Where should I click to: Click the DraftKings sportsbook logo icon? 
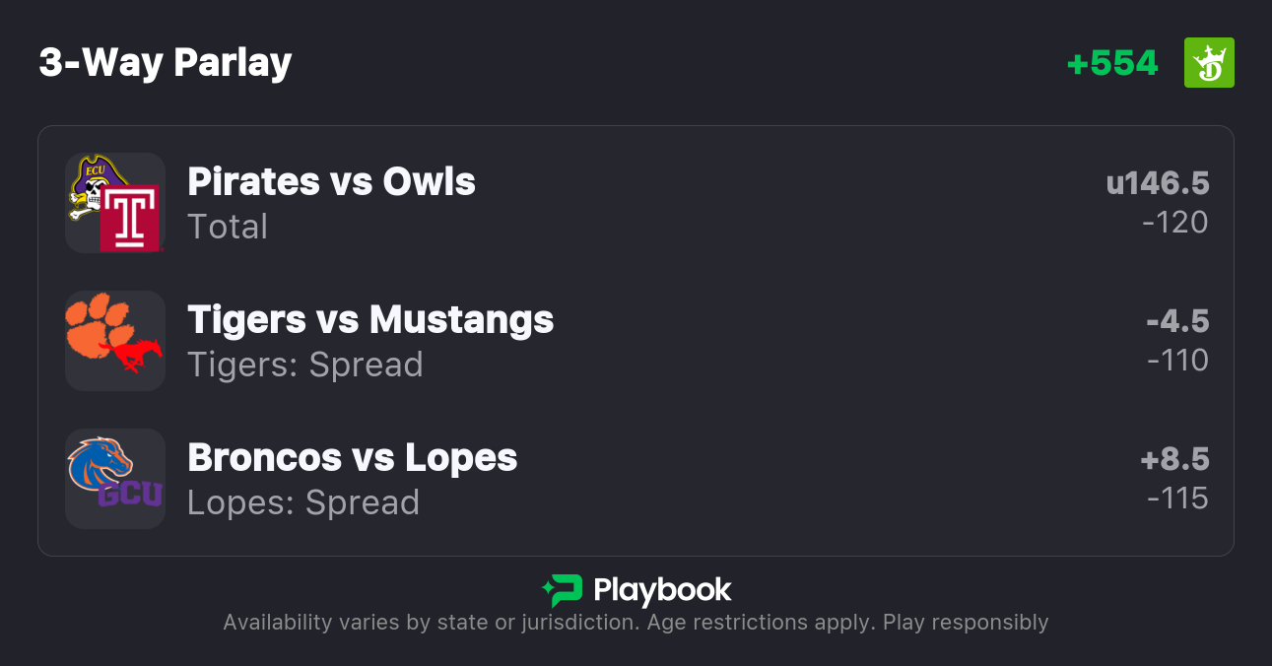1209,63
